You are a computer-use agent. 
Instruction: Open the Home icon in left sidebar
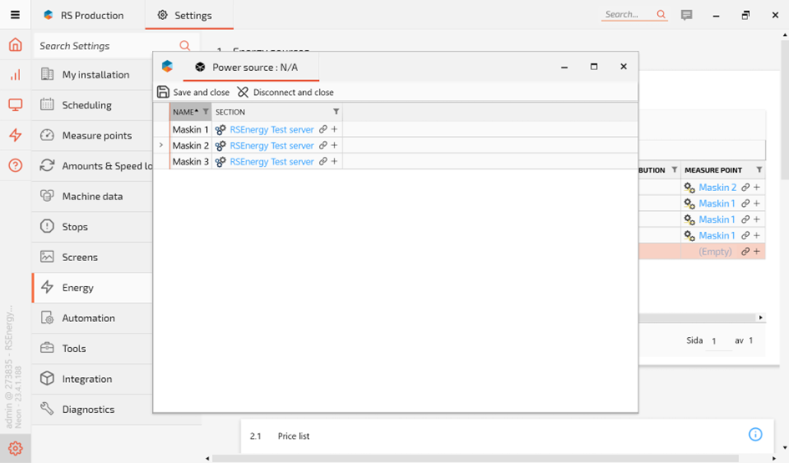(x=15, y=45)
